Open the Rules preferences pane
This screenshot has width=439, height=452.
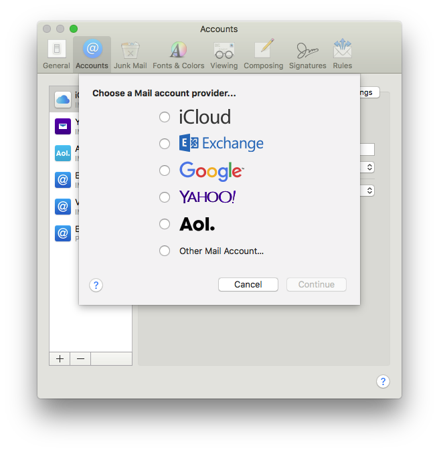(343, 54)
